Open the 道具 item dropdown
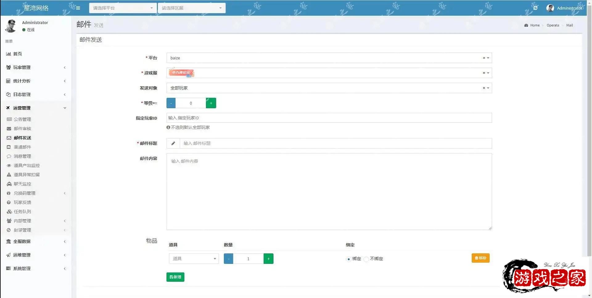Viewport: 592px width, 298px height. (194, 259)
